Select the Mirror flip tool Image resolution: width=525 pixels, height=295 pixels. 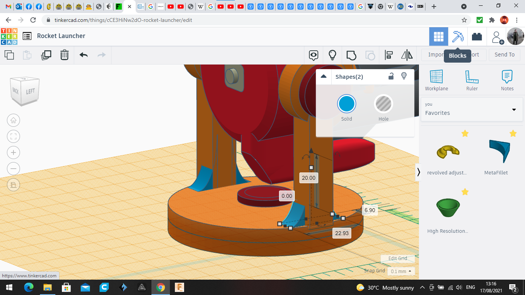[407, 55]
